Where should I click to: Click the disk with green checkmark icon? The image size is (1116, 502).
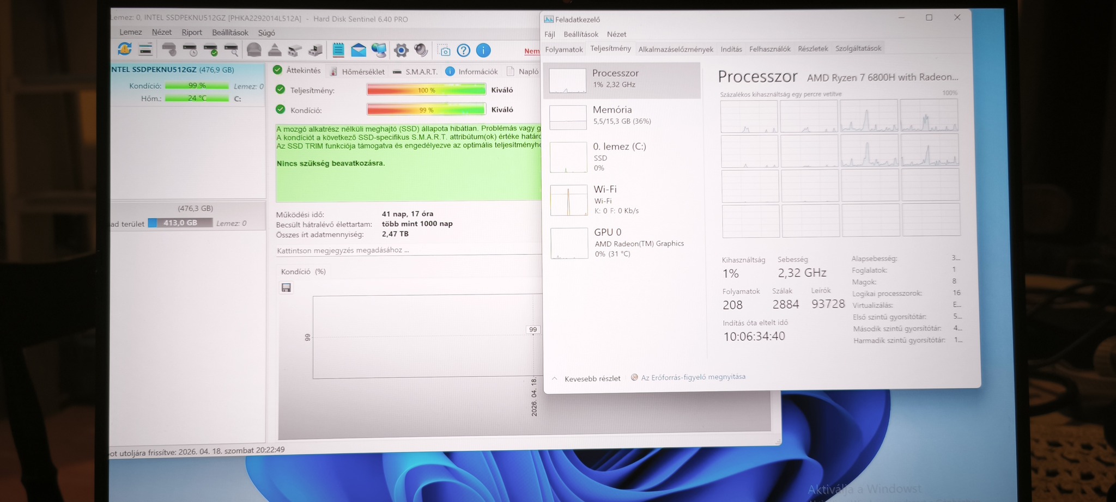pos(211,50)
